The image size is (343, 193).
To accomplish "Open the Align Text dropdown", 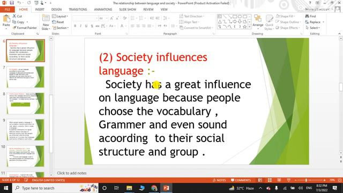I will click(189, 22).
